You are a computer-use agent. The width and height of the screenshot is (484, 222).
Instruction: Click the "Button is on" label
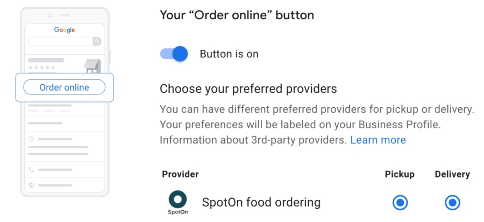(229, 54)
